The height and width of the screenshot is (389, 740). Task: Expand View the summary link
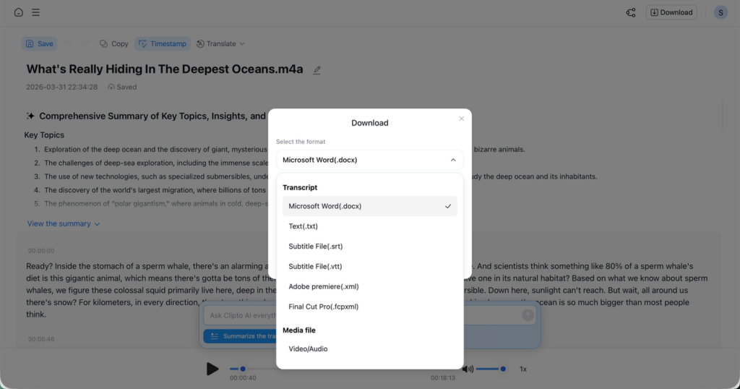click(64, 223)
